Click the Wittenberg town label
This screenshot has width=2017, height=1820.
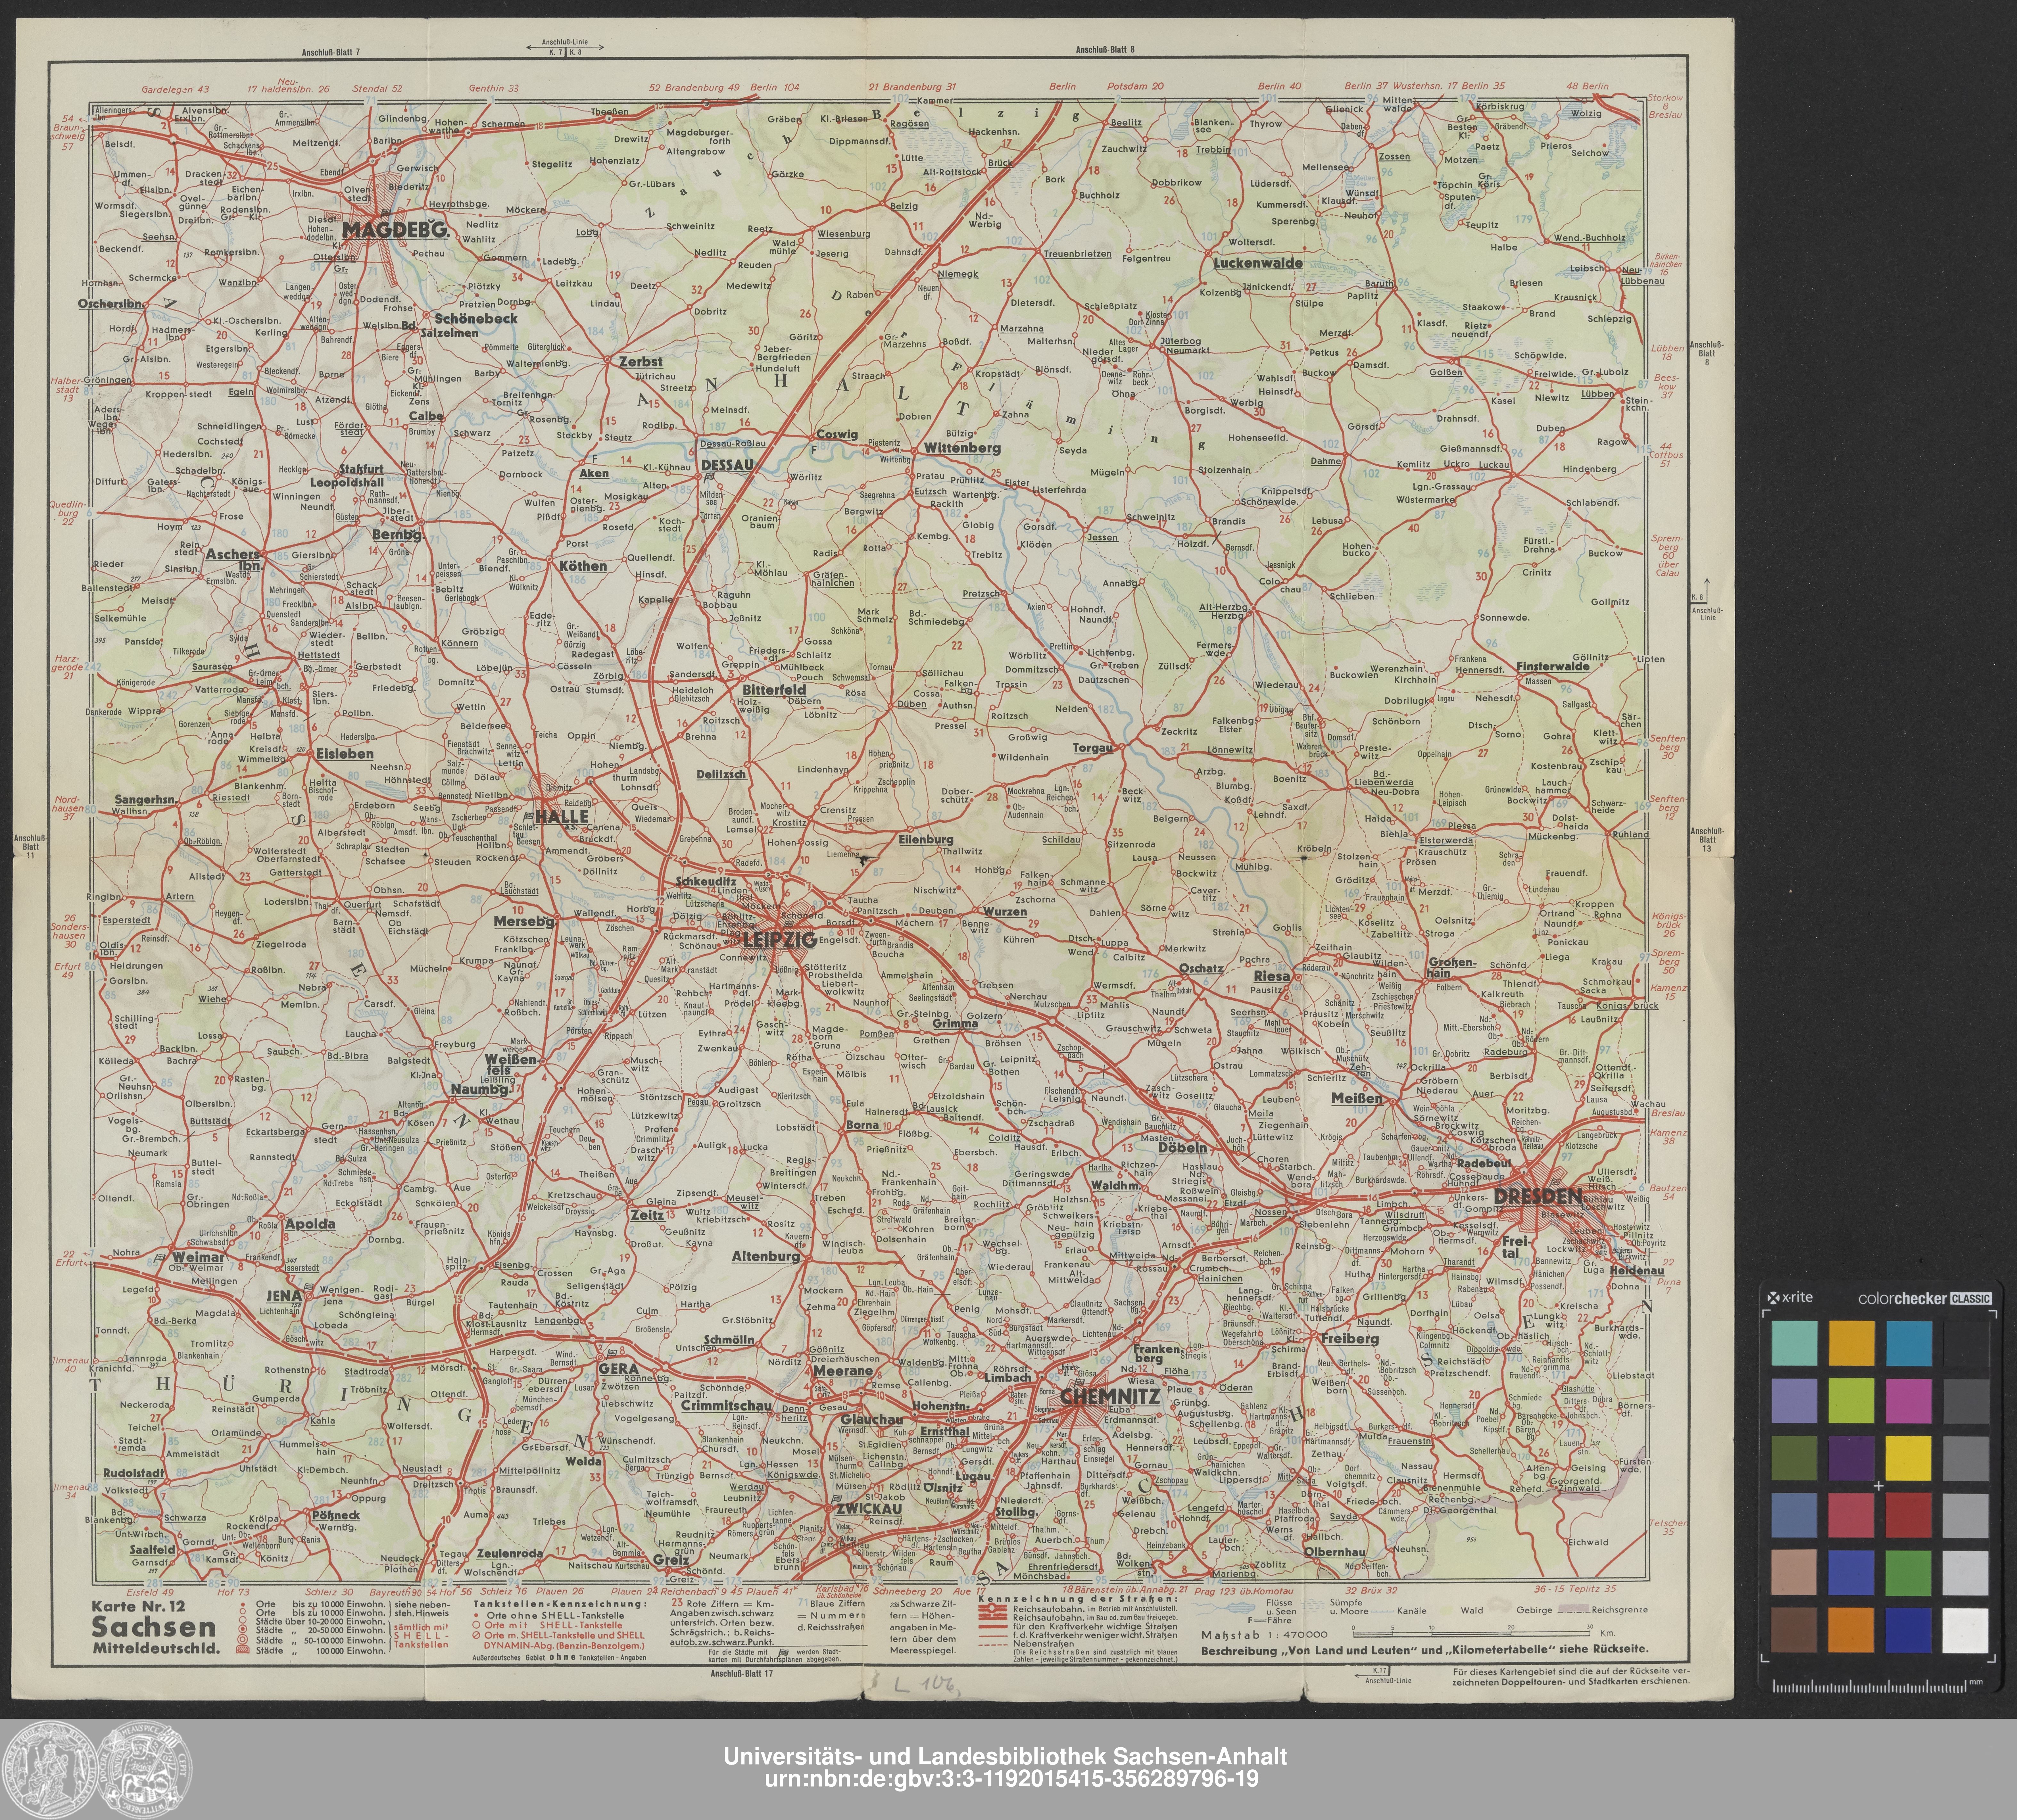962,448
